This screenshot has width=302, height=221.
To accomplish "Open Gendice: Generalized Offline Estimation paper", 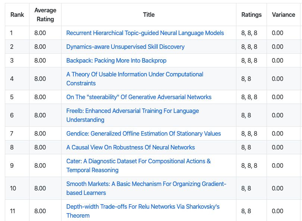I will (x=144, y=133).
